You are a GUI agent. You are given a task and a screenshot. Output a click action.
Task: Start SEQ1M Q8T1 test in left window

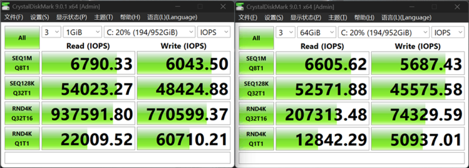(x=22, y=63)
